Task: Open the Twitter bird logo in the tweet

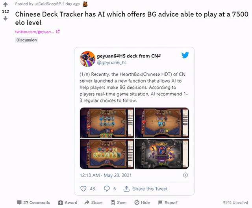Action: 185,55
